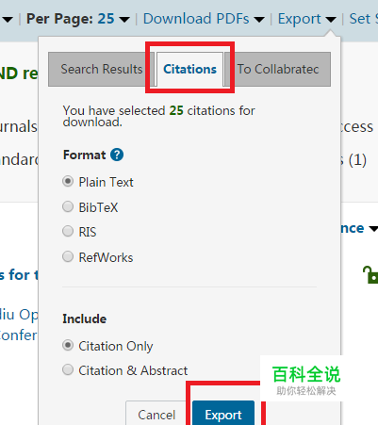Open the To Collabratec tab
The height and width of the screenshot is (425, 378).
pyautogui.click(x=278, y=69)
